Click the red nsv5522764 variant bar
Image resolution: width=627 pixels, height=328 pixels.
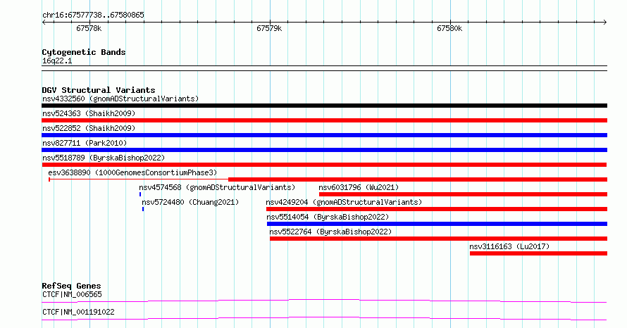(439, 239)
